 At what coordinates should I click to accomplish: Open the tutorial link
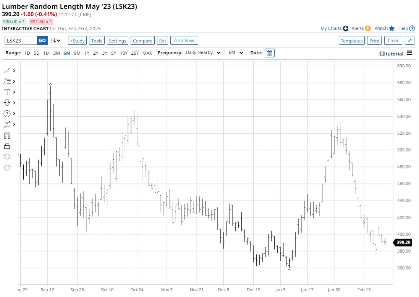tap(391, 54)
